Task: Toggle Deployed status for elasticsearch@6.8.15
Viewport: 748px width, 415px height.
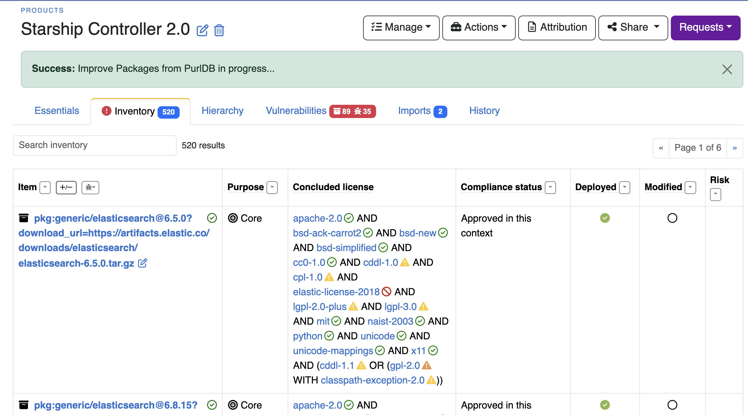Action: [x=605, y=405]
